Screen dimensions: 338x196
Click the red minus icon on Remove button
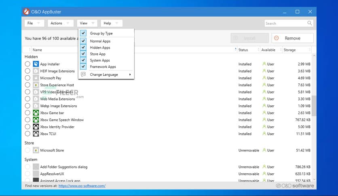277,38
